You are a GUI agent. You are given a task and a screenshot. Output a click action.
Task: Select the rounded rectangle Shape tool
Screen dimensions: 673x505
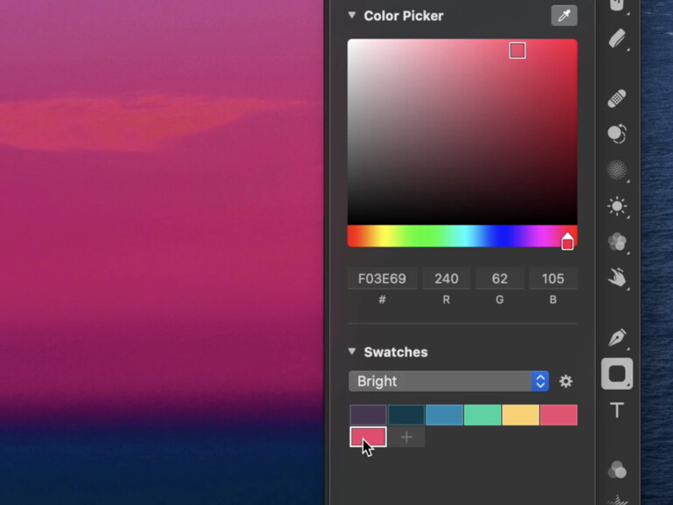point(617,374)
